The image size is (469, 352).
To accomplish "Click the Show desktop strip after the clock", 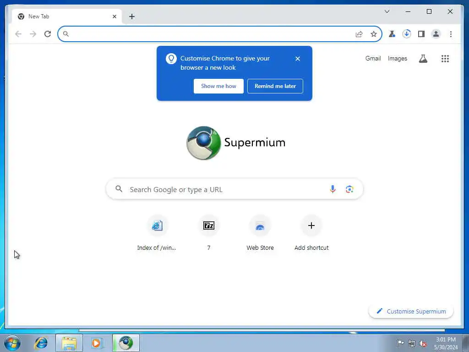I will (466, 343).
